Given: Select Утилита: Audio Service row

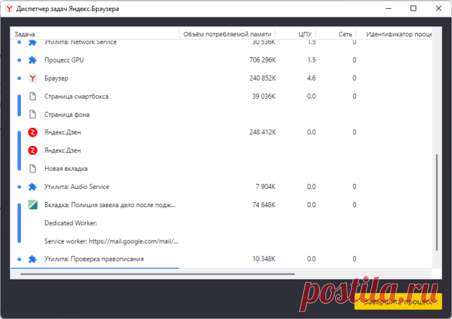Looking at the screenshot, I should coord(221,187).
